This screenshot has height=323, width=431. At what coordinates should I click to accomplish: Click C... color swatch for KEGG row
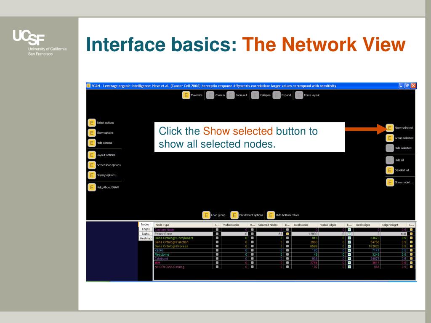pos(411,250)
